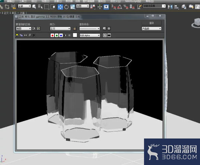Toggle the Display Alpha Channel button
Image resolution: width=200 pixels, height=165 pixels.
[65, 35]
